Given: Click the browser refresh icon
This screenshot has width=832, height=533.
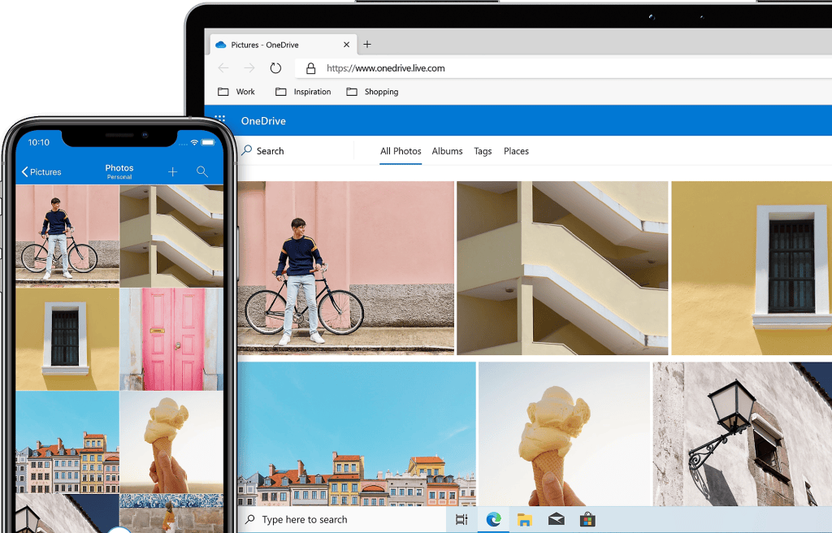Looking at the screenshot, I should tap(275, 68).
